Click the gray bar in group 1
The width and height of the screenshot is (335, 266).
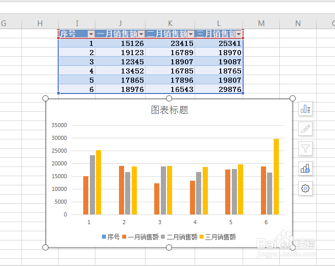92,185
